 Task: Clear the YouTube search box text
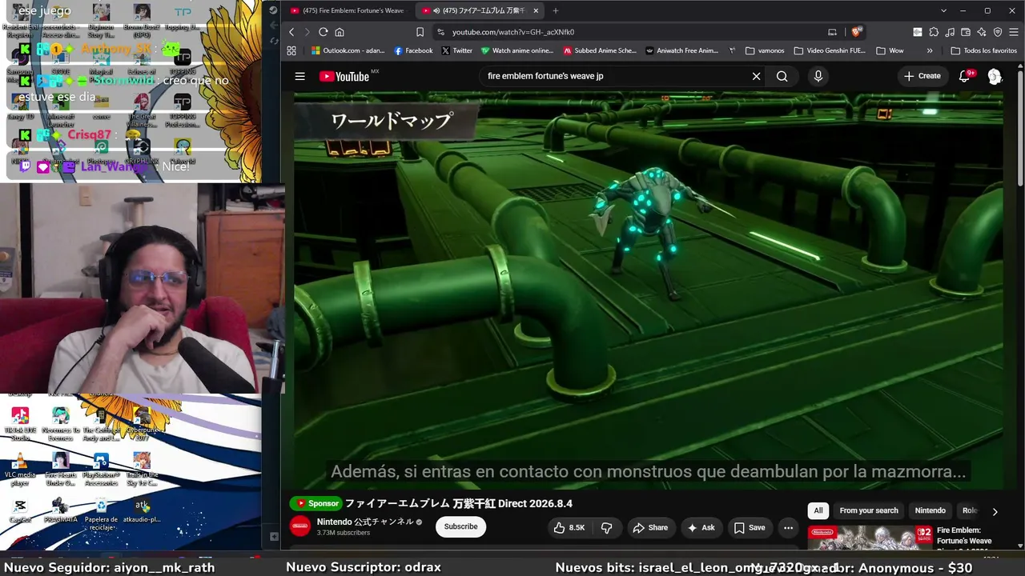coord(756,77)
